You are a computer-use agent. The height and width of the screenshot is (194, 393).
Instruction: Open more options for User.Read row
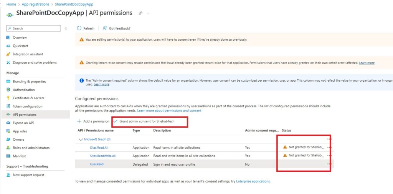pyautogui.click(x=329, y=164)
